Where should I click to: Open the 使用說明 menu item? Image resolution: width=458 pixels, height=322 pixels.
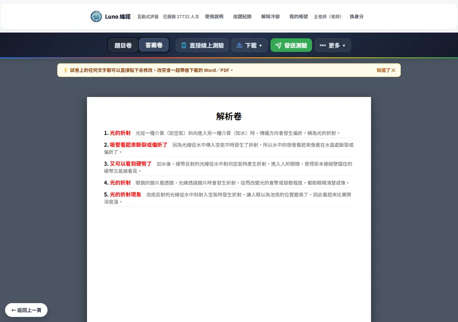coord(214,16)
